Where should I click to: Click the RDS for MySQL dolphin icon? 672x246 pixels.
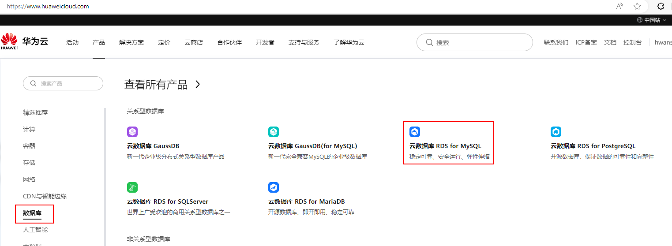[x=415, y=132]
